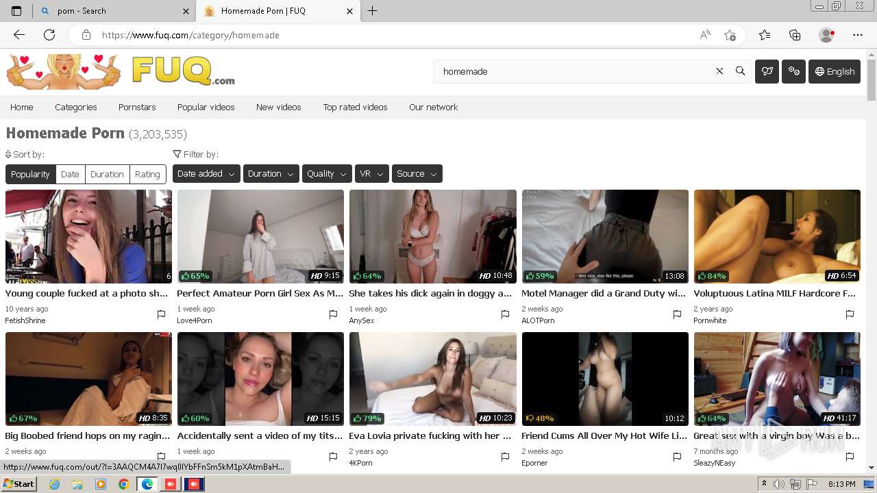
Task: Open the 4KPorn source link
Action: pyautogui.click(x=362, y=463)
